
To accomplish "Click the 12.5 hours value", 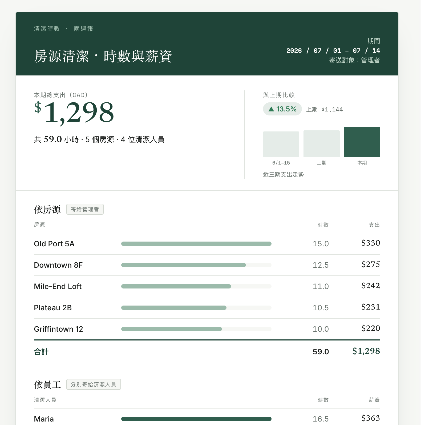I will point(321,265).
